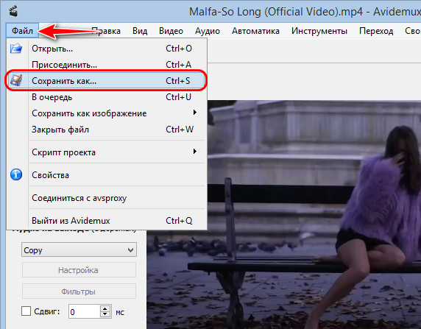Screen dimensions: 421x329
Task: Click the video preview frame
Action: click(x=285, y=215)
